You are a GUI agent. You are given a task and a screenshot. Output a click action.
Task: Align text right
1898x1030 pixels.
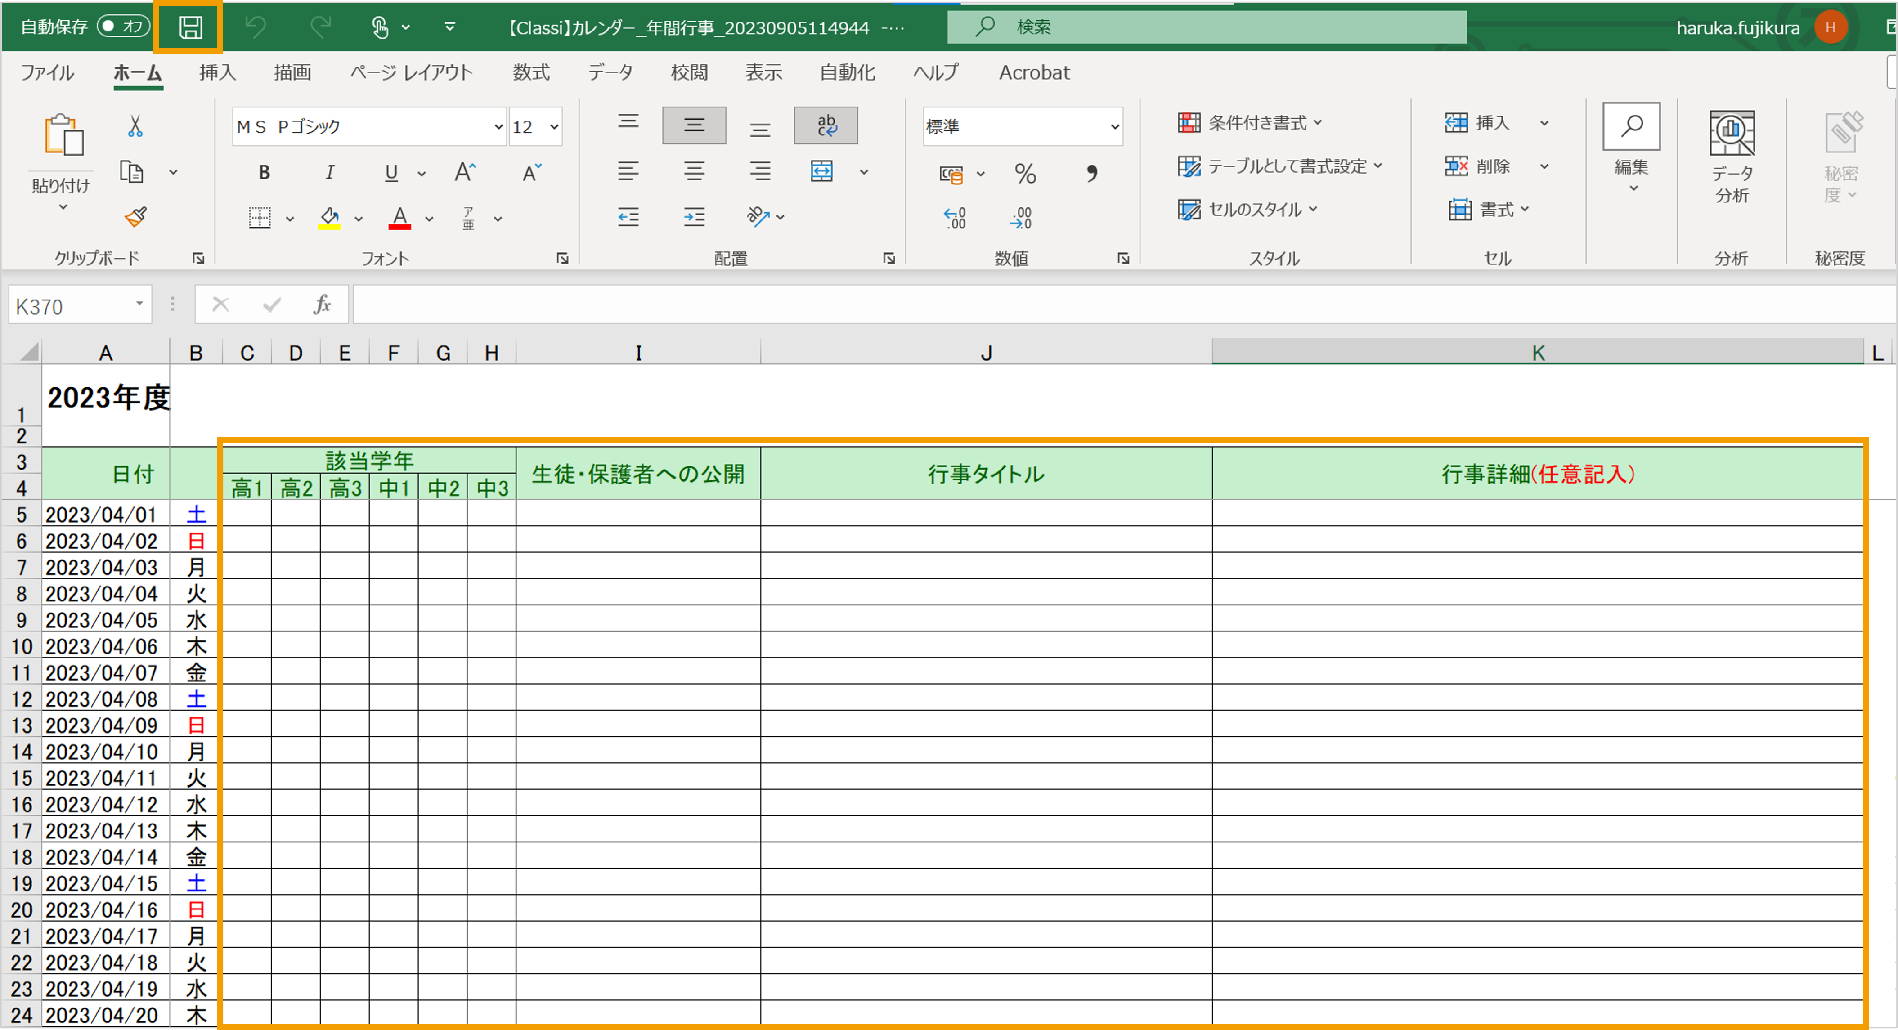760,172
